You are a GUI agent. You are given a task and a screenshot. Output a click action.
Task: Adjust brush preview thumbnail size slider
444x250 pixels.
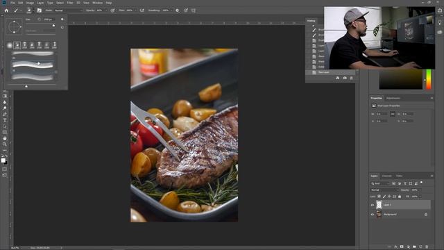pyautogui.click(x=26, y=86)
